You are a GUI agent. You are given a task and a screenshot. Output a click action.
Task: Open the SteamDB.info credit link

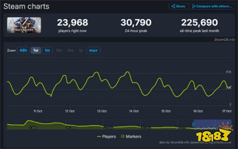(225, 40)
